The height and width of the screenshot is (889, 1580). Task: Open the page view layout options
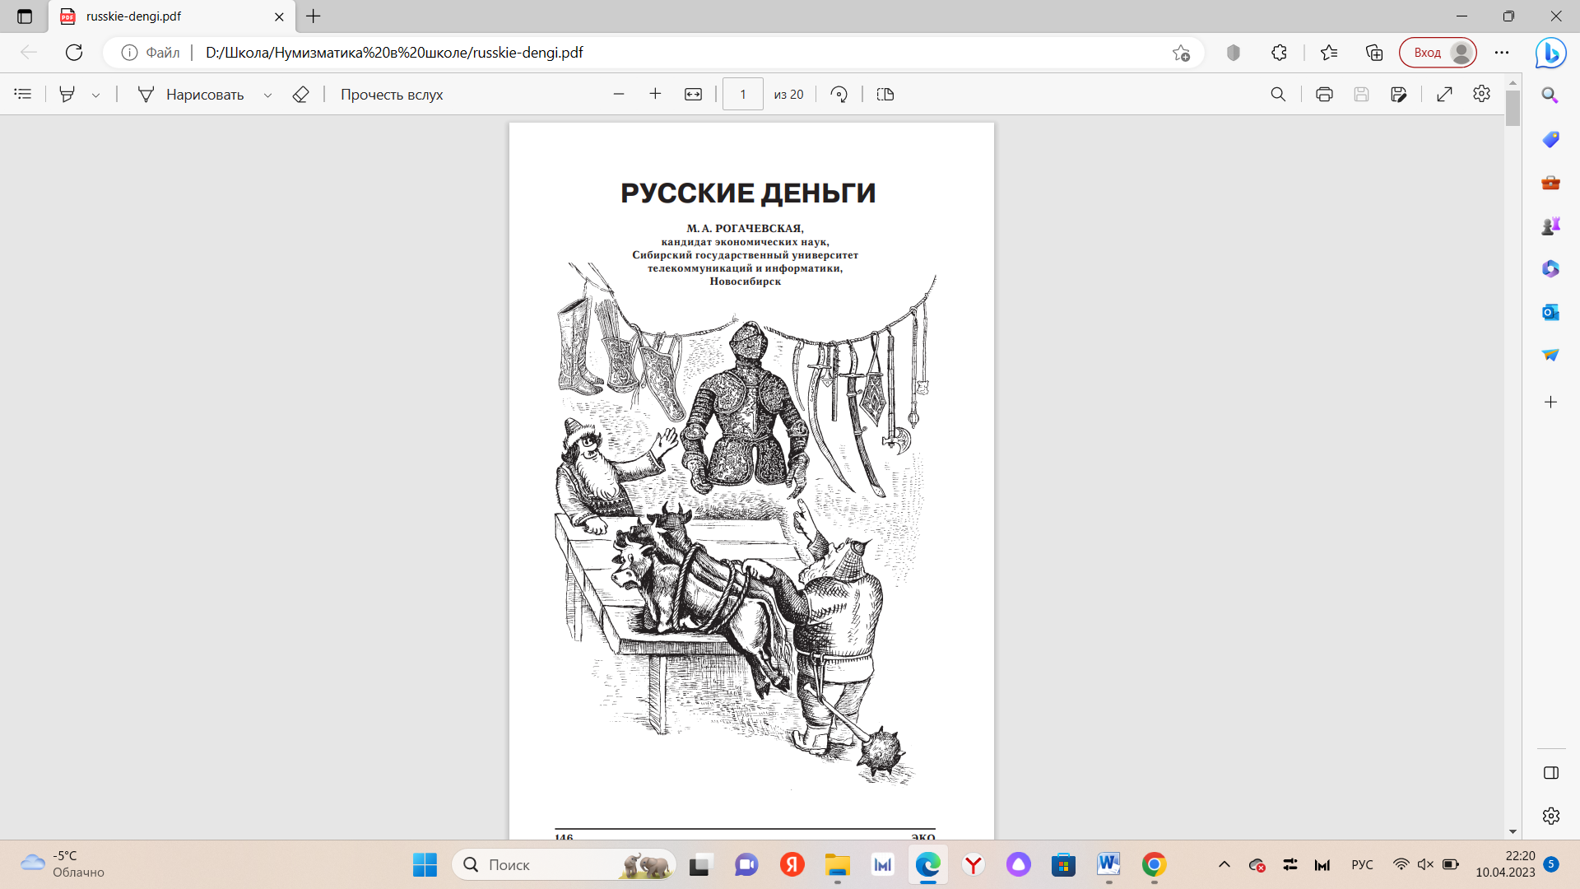(885, 94)
